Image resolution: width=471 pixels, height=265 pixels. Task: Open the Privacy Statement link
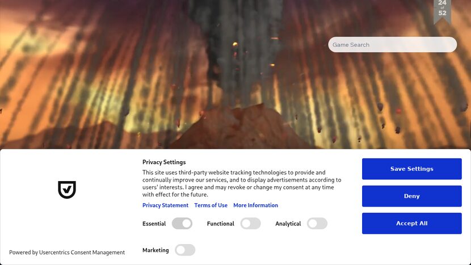click(x=165, y=205)
